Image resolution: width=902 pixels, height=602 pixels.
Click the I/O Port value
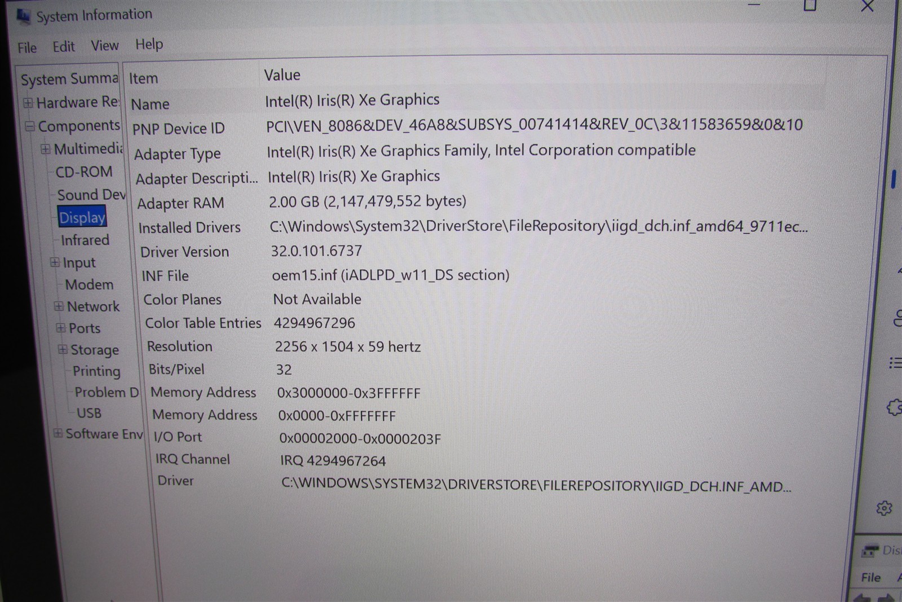(360, 438)
